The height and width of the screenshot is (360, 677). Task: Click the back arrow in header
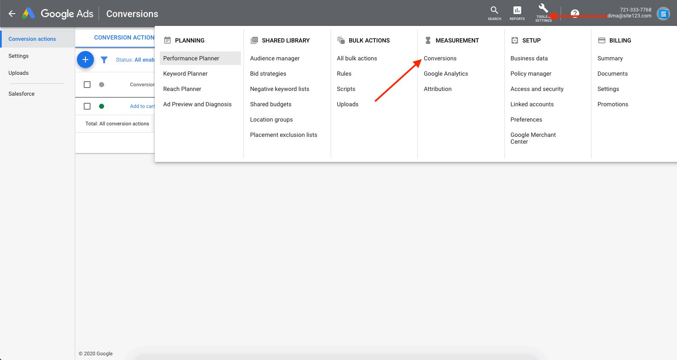tap(12, 14)
